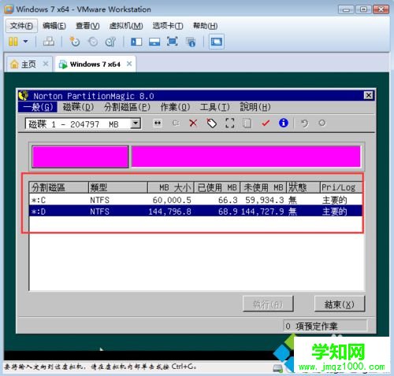Open the 虚拟机(M) menu
Image resolution: width=394 pixels, height=376 pixels.
point(126,26)
